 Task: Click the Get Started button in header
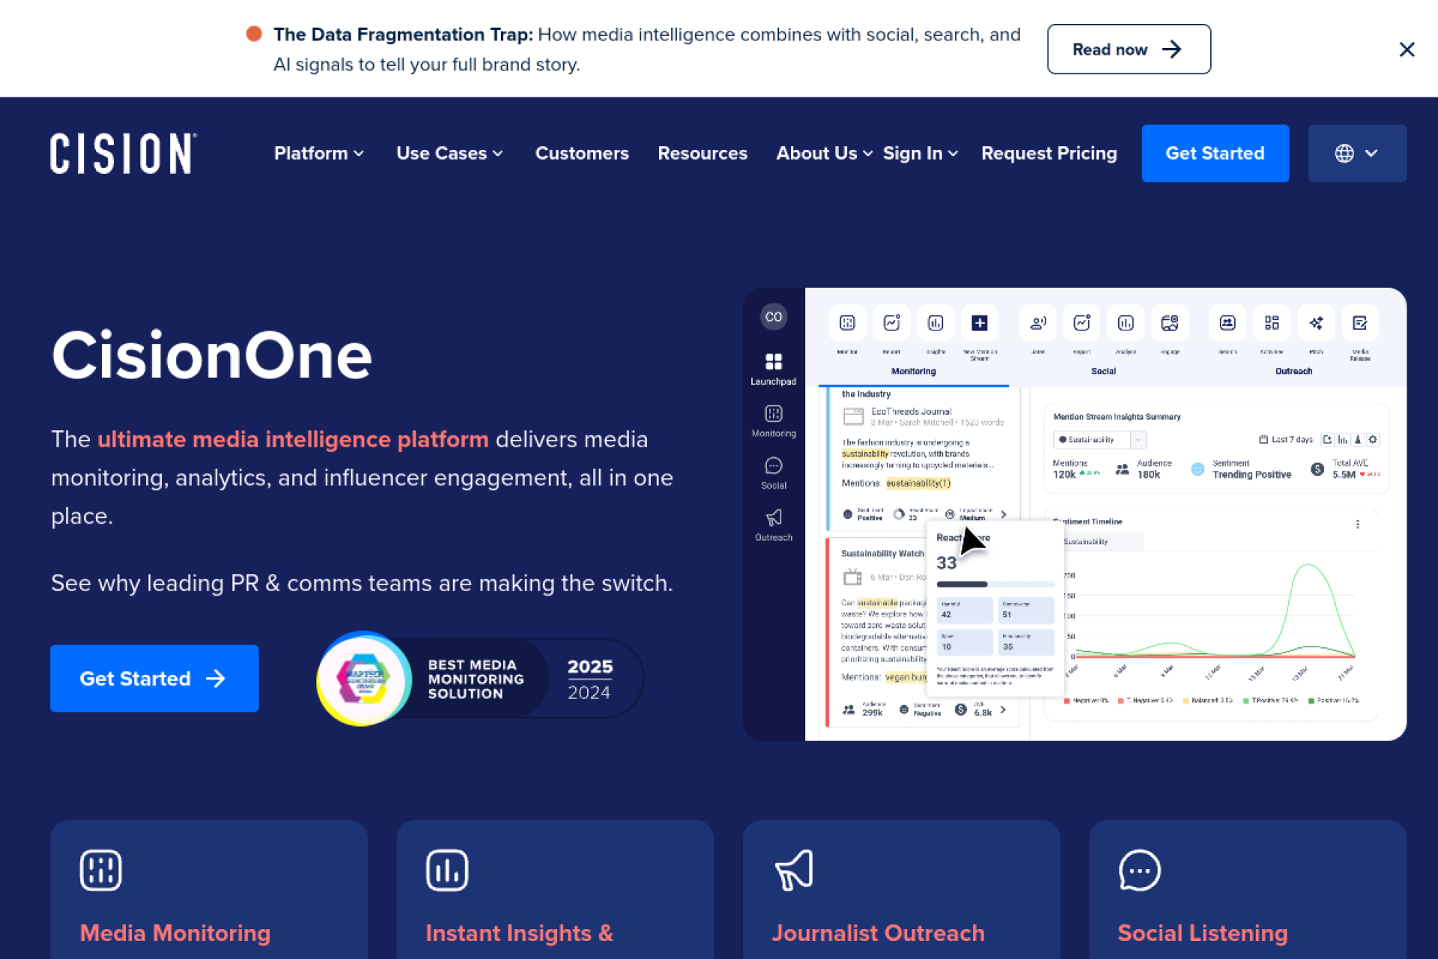point(1215,153)
